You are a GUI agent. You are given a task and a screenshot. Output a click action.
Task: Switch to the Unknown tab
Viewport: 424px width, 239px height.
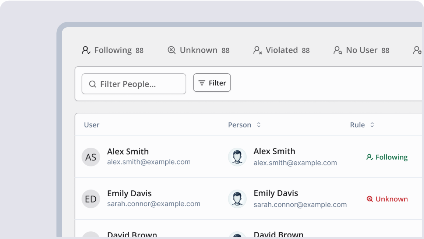click(199, 50)
